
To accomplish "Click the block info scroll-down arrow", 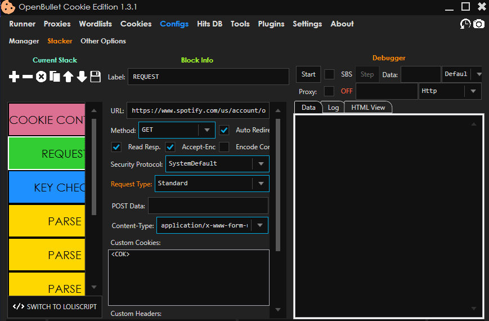I will pyautogui.click(x=278, y=309).
